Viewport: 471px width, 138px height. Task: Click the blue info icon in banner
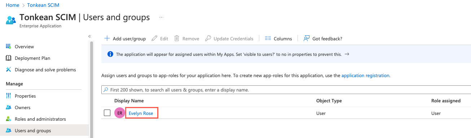pos(111,54)
